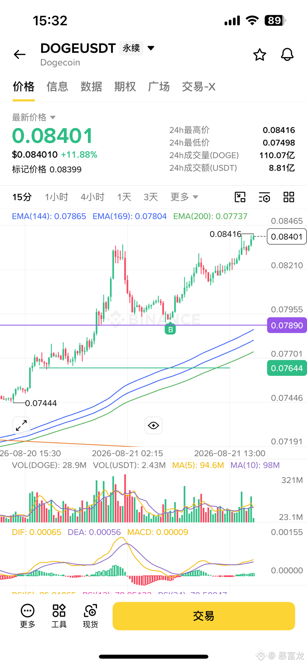Open the four-square grid layout icon
The image size is (307, 665).
click(289, 197)
